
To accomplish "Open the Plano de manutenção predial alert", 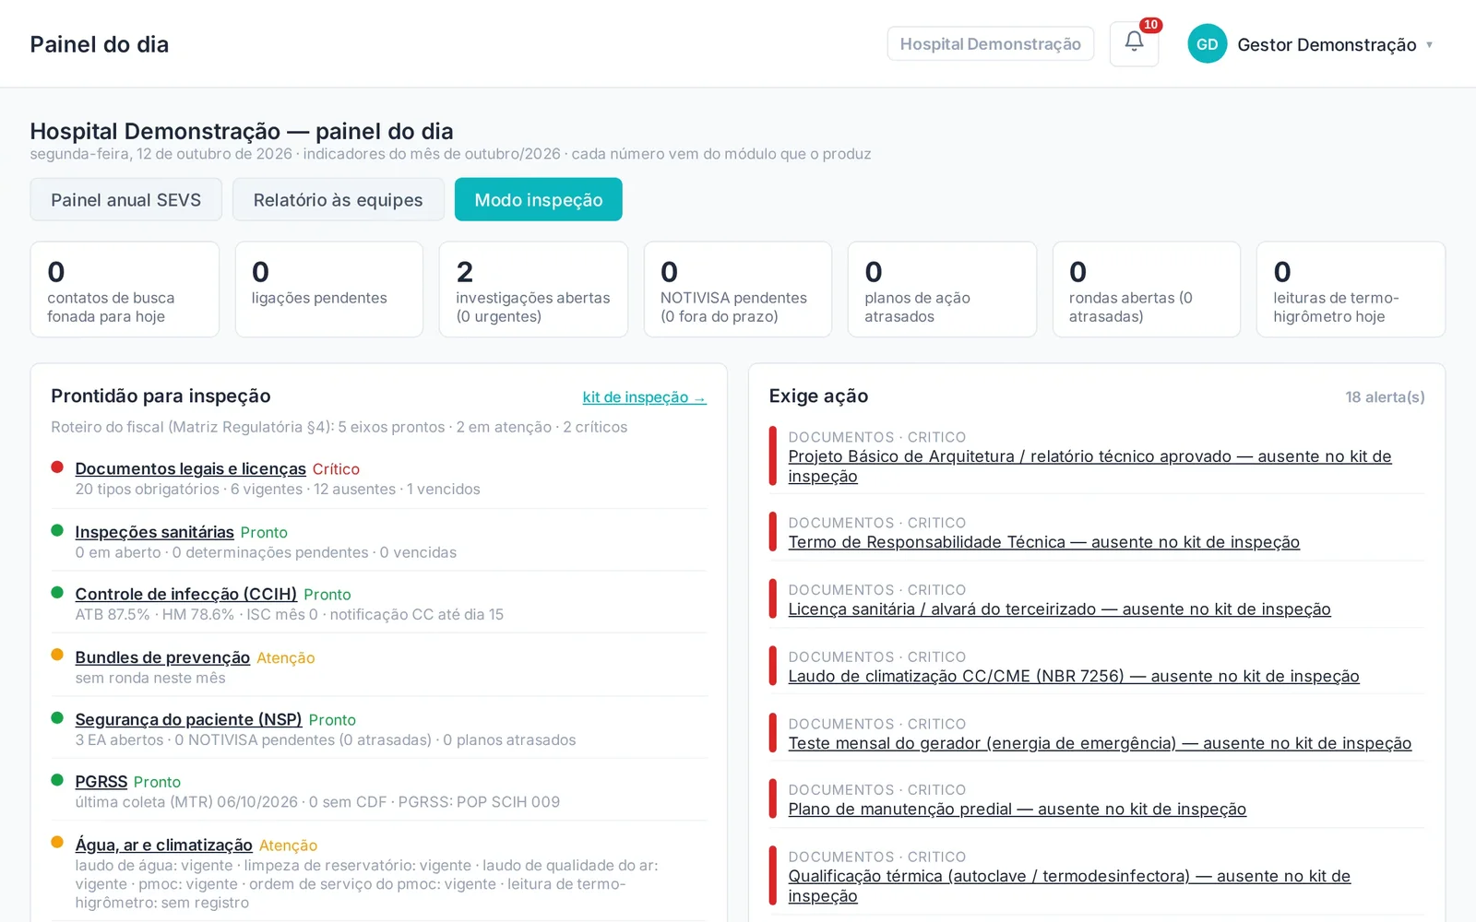I will pos(1017,810).
